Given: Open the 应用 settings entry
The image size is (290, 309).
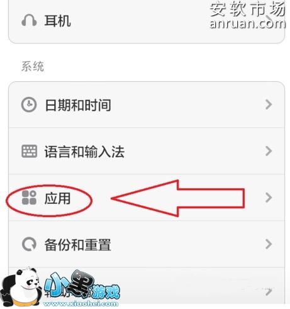Looking at the screenshot, I should click(x=147, y=198).
